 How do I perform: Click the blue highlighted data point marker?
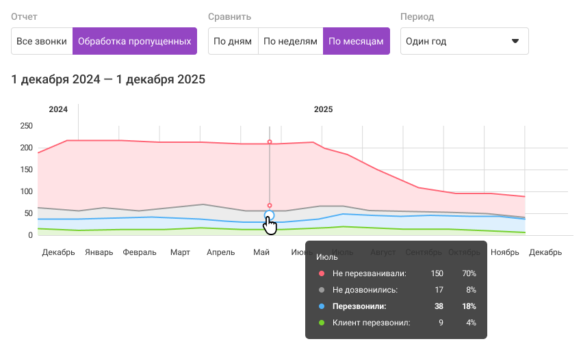point(270,215)
